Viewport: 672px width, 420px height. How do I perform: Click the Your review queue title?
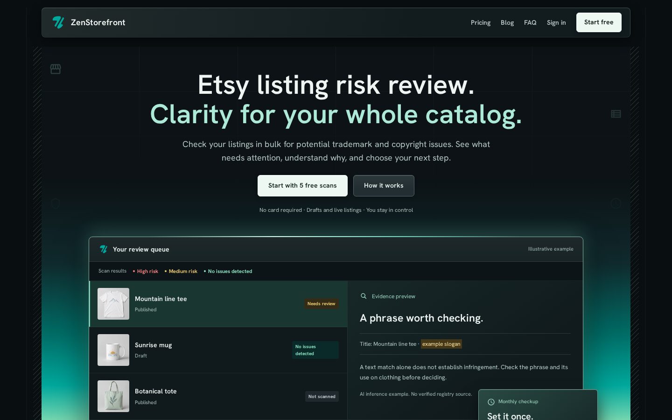[141, 249]
